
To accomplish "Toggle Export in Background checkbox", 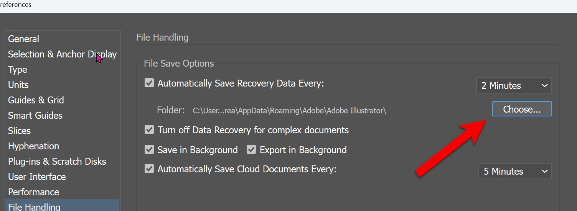I will [251, 150].
